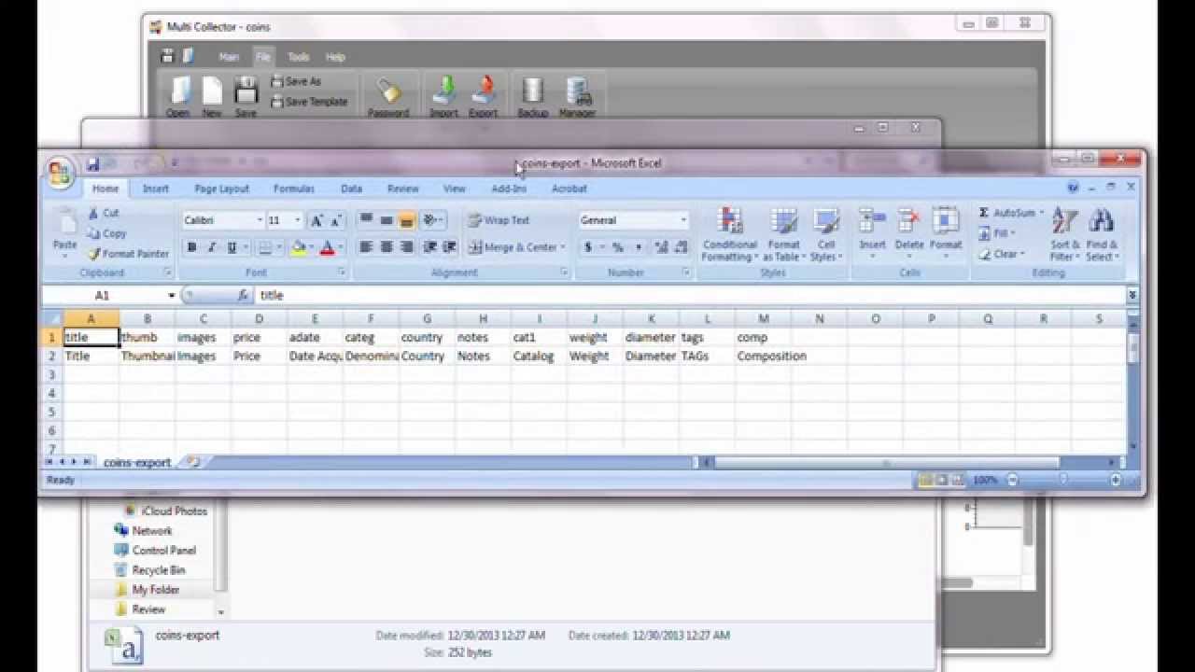Click the Shrink Font icon
Viewport: 1195px width, 672px height.
pyautogui.click(x=336, y=220)
